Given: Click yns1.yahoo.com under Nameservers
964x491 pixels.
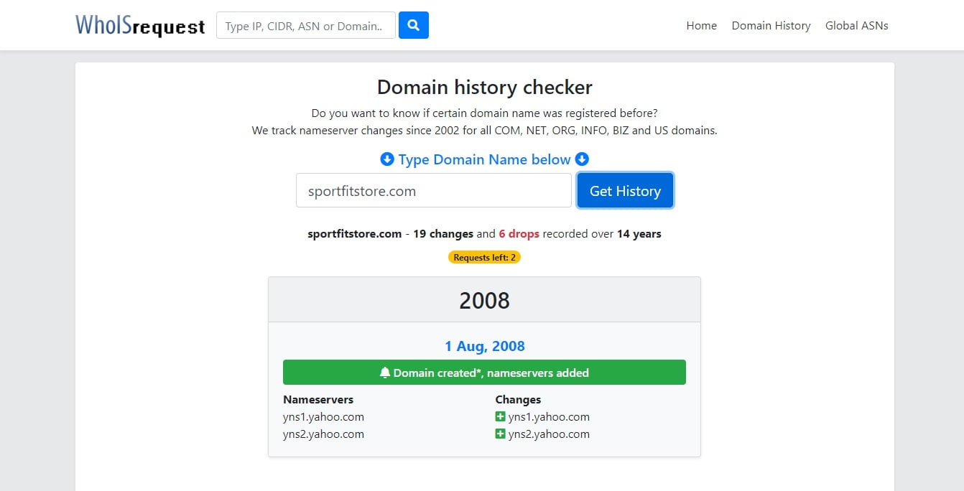Looking at the screenshot, I should 323,416.
